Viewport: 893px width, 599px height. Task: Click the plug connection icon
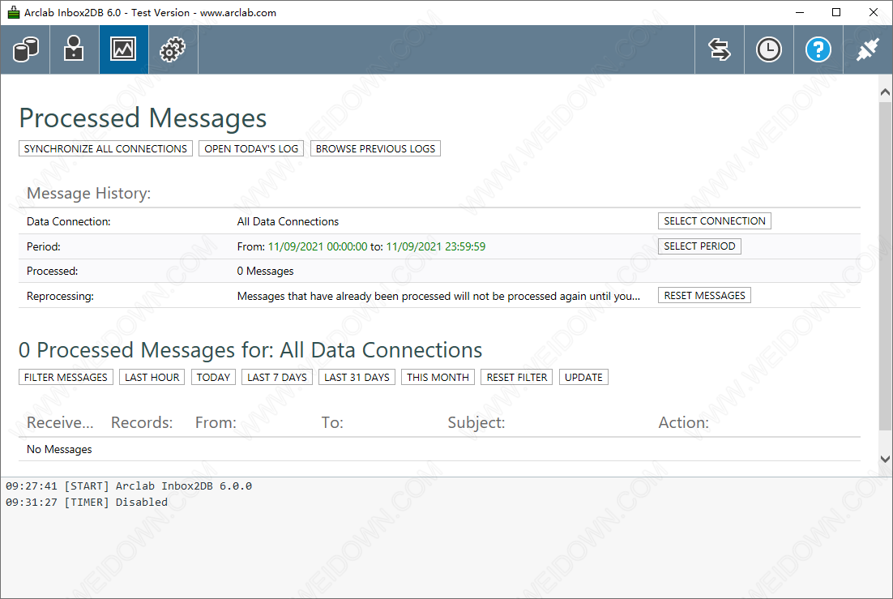(x=867, y=49)
